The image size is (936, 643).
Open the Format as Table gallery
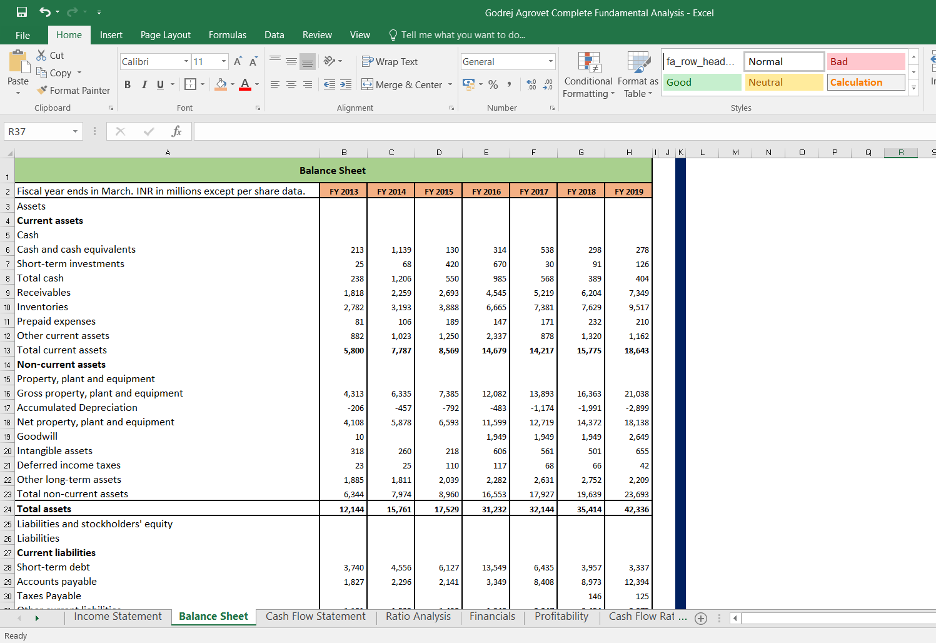(x=638, y=76)
